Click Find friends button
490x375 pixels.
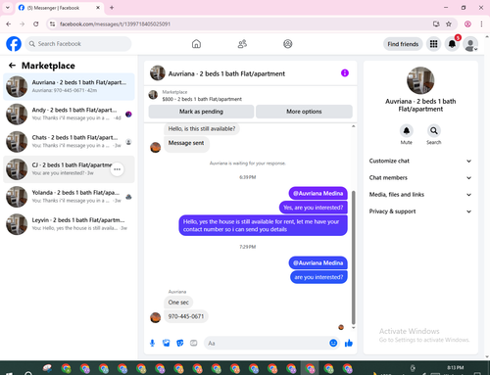coord(403,44)
